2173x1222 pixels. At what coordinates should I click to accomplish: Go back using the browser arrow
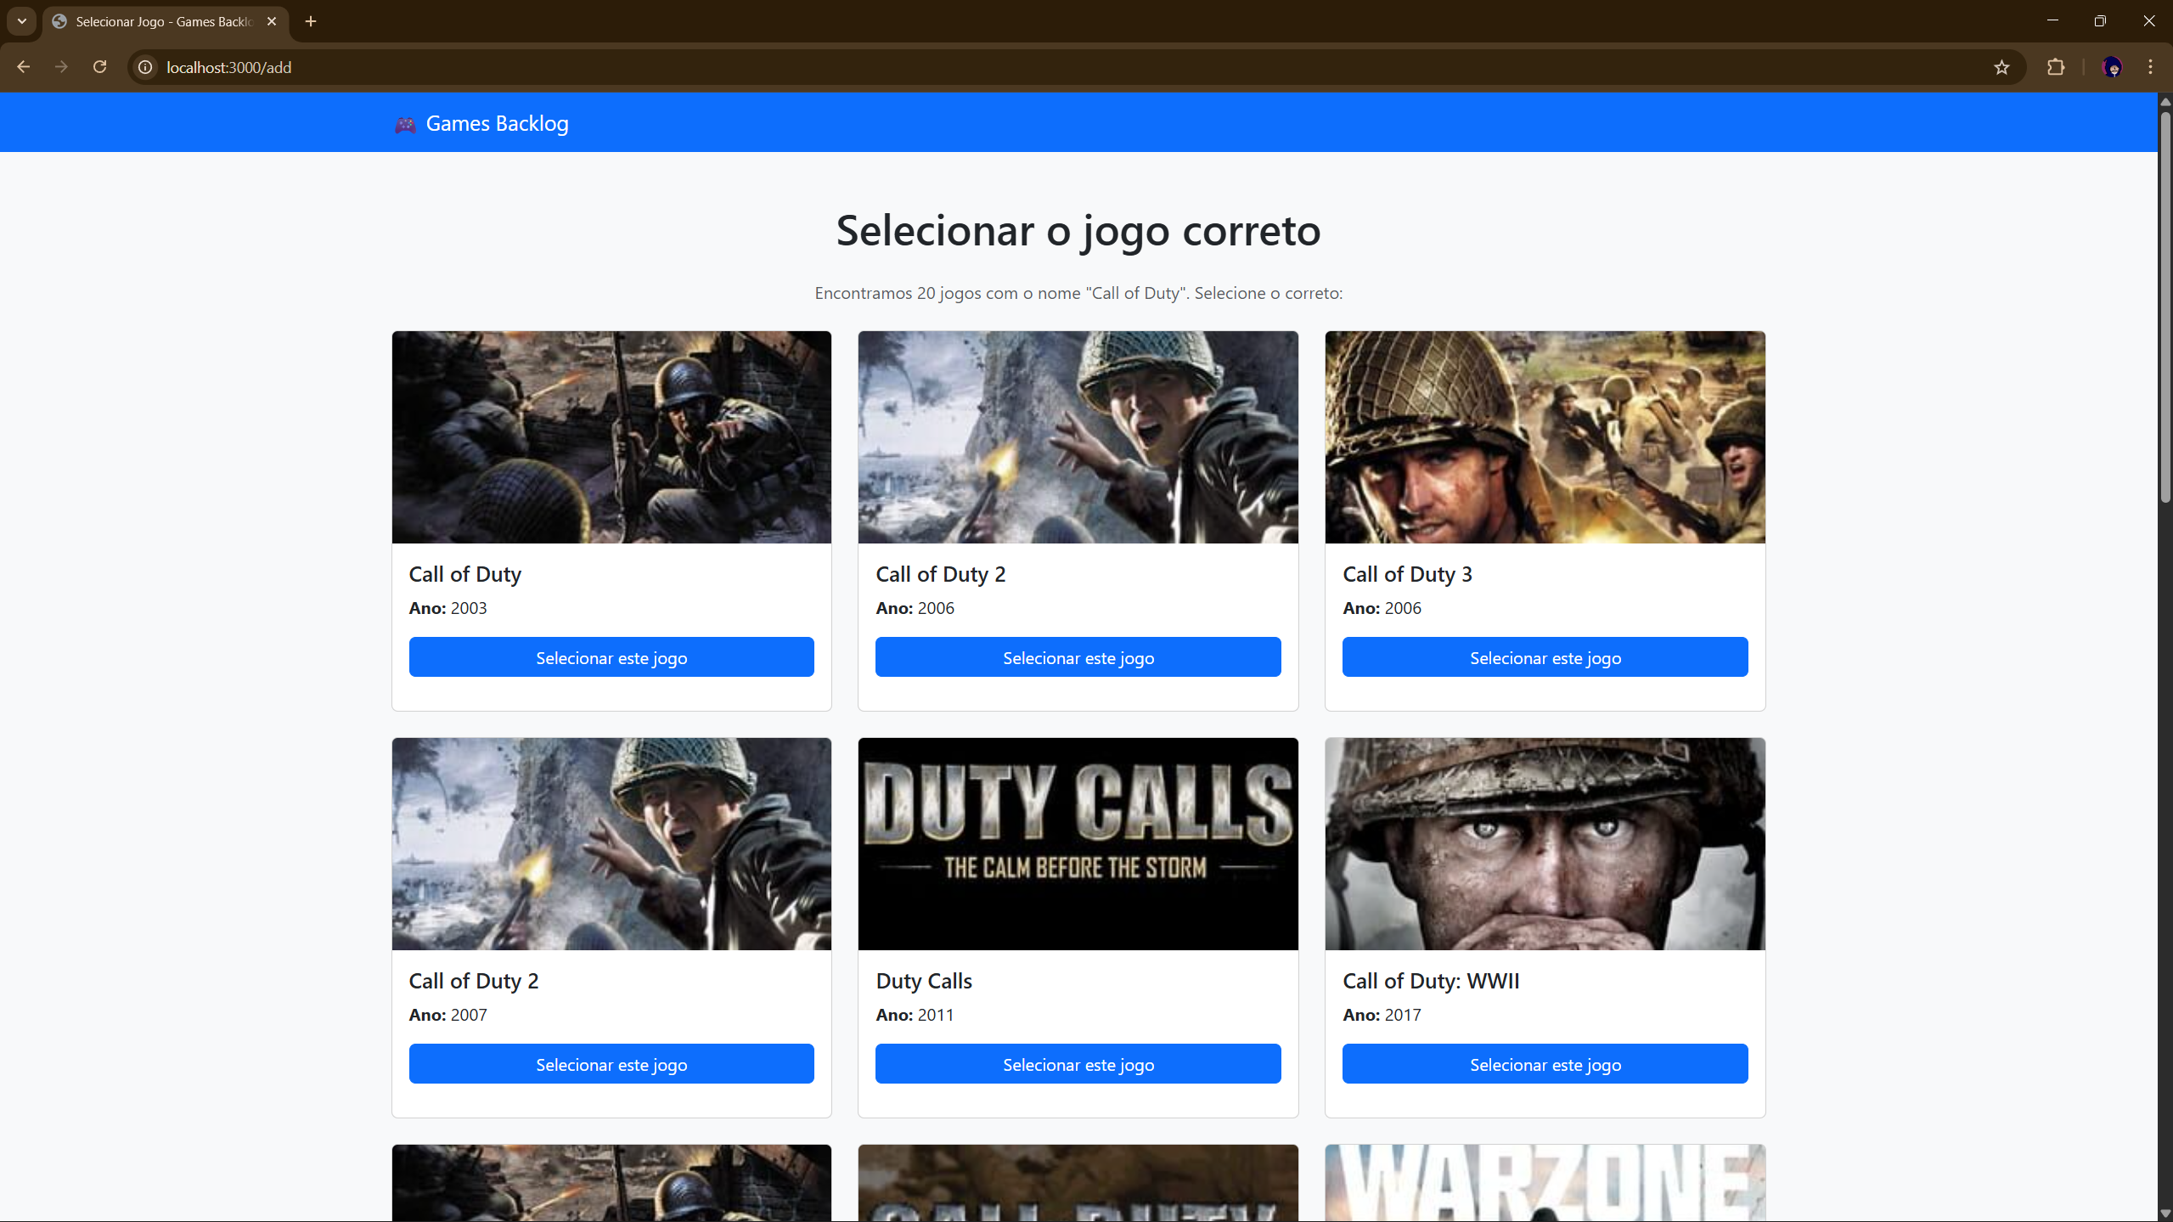click(24, 67)
